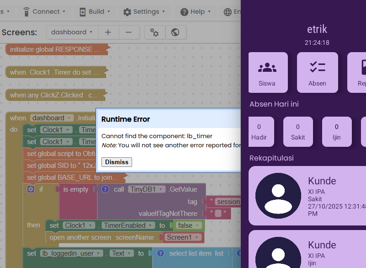Image resolution: width=366 pixels, height=268 pixels.
Task: Open the Build menu
Action: [95, 11]
